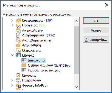The image size is (112, 93).
Task: Click the Επαφές contact card icon
Action: point(18,55)
